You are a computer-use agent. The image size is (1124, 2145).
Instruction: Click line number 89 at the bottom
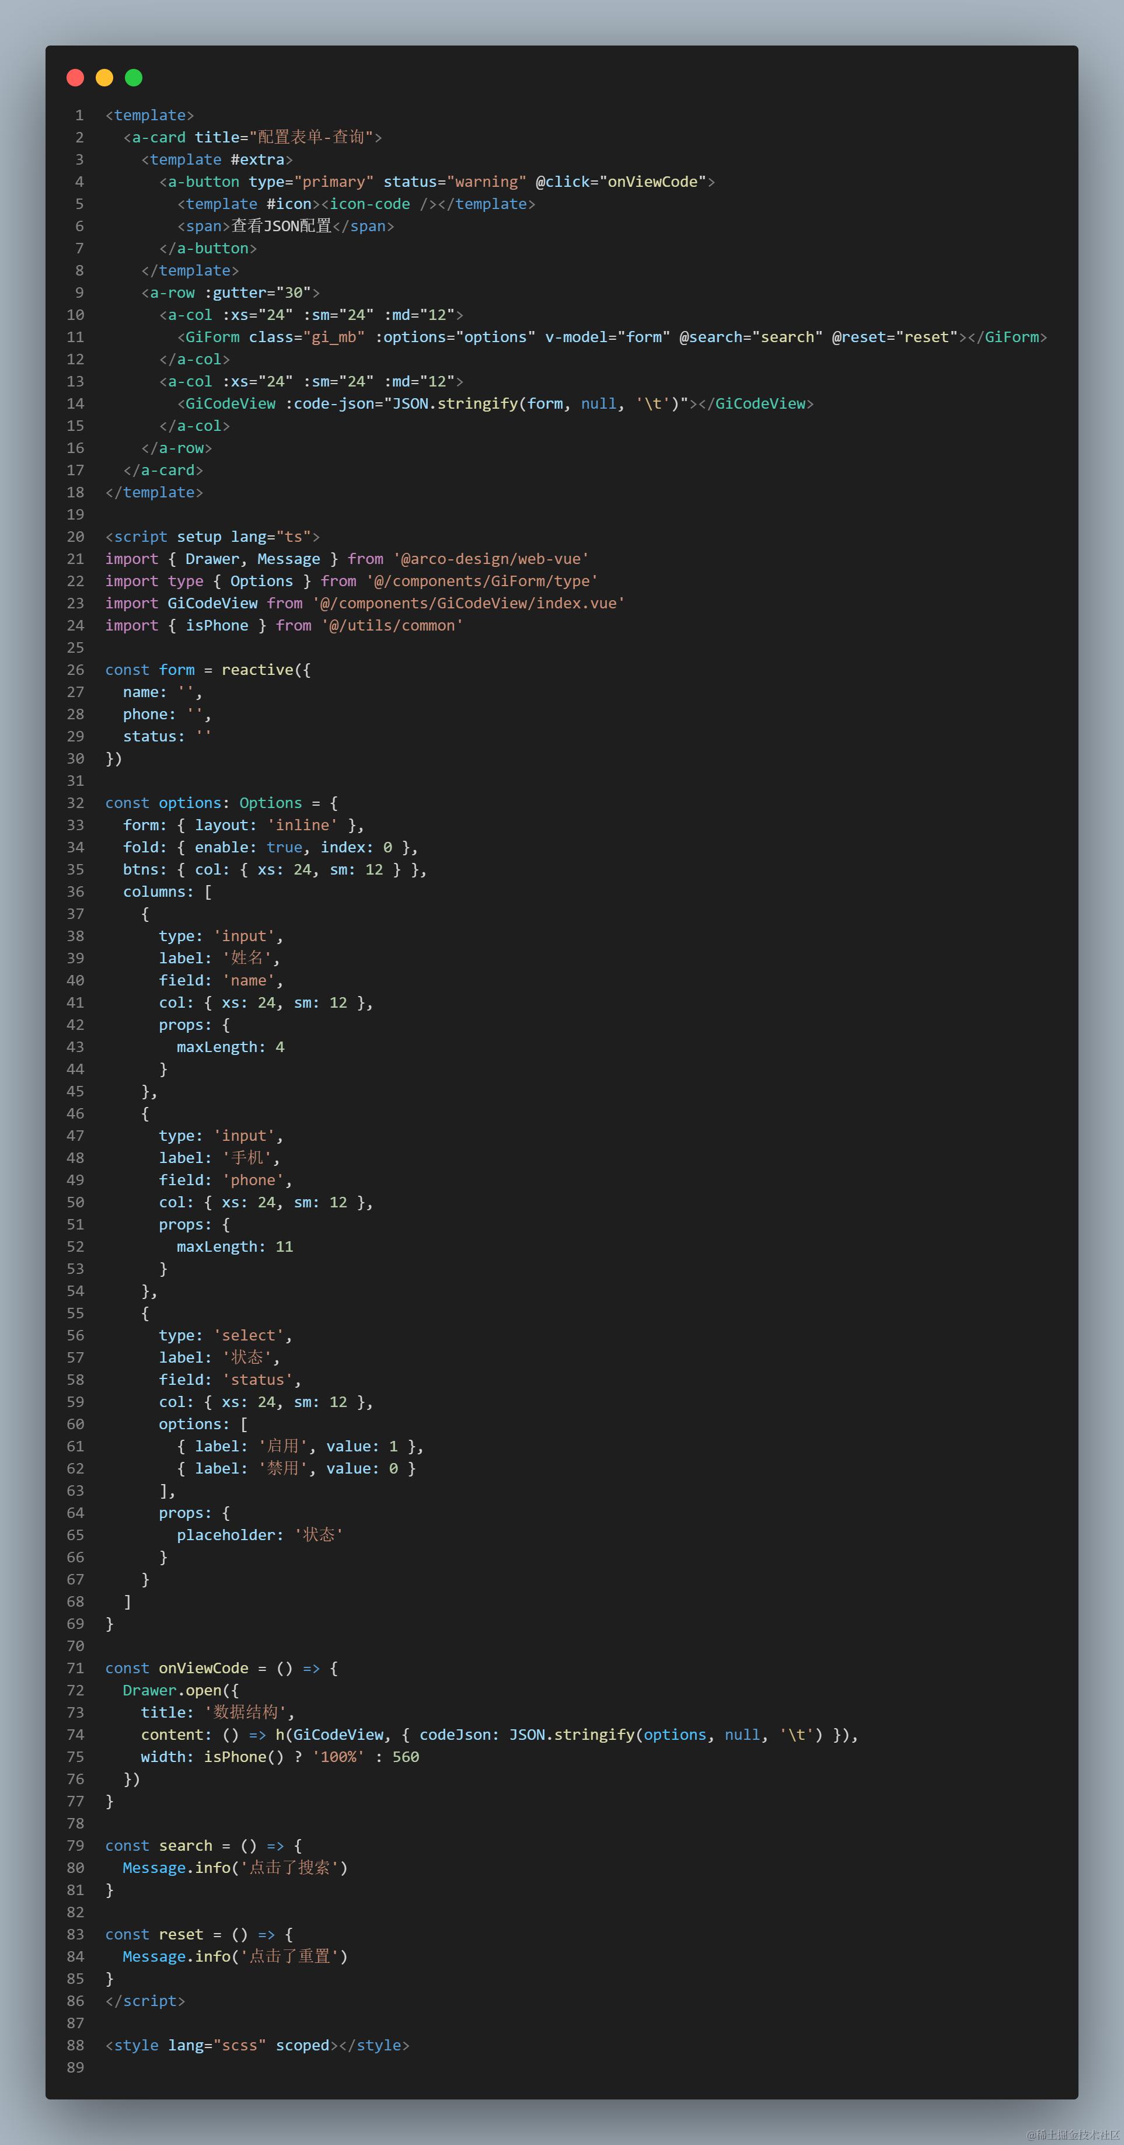coord(76,2067)
